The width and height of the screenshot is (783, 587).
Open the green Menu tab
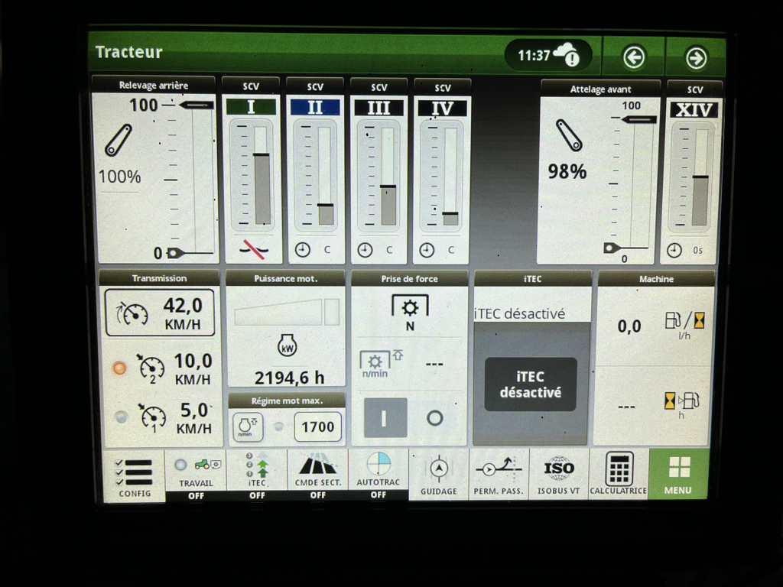677,474
